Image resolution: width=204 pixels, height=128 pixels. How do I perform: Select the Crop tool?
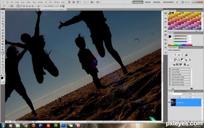3,24
